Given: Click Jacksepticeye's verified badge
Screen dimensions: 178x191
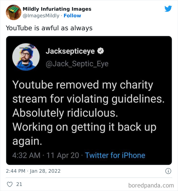Looking at the screenshot, I should coord(100,51).
